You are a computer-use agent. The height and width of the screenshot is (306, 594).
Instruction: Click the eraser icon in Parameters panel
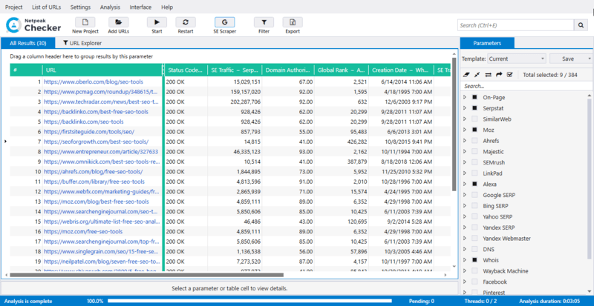point(466,75)
